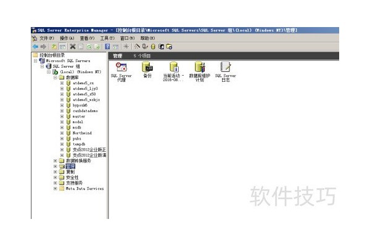Open the 文件(F) menu
Viewport: 370px width, 246px height.
(46, 38)
